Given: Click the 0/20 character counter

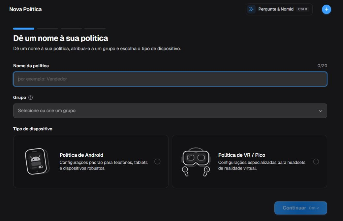Looking at the screenshot, I should (322, 66).
